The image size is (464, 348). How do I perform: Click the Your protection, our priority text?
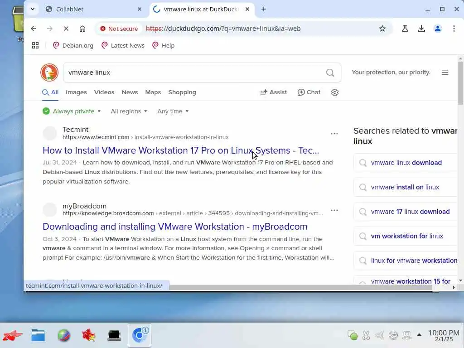pyautogui.click(x=391, y=72)
